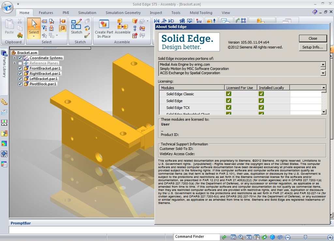
Task: Click the Modules column header
Action: (x=192, y=88)
